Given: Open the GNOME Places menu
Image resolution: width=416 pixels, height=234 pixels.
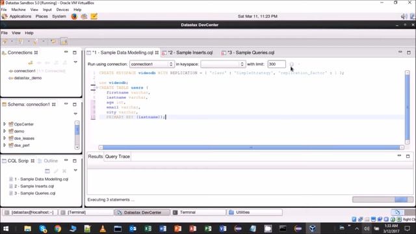Looking at the screenshot, I should point(42,16).
